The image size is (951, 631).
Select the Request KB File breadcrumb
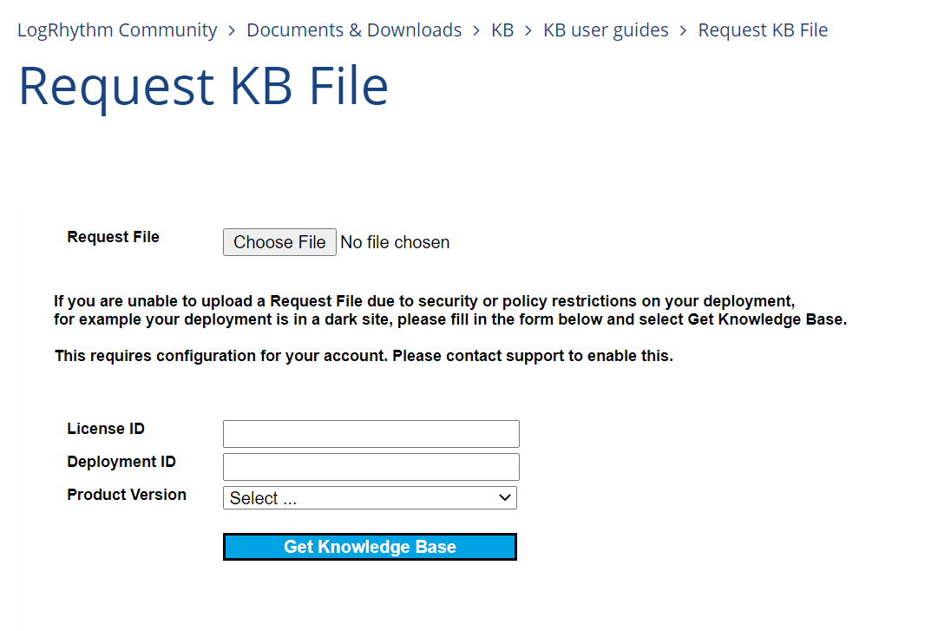click(x=763, y=30)
